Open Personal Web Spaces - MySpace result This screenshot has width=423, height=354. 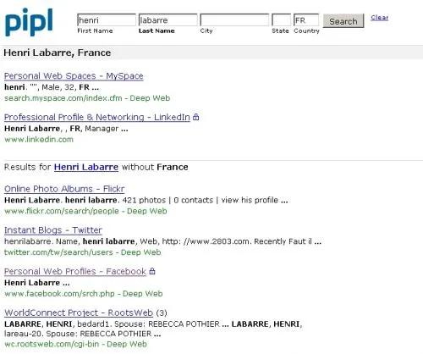(x=74, y=76)
